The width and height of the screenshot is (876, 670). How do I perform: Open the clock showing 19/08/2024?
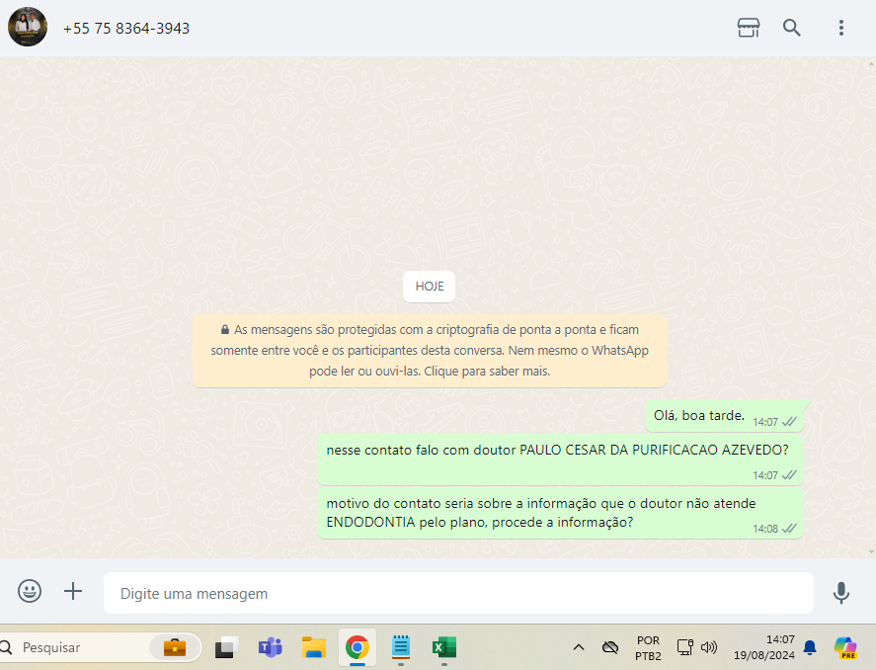tap(763, 647)
